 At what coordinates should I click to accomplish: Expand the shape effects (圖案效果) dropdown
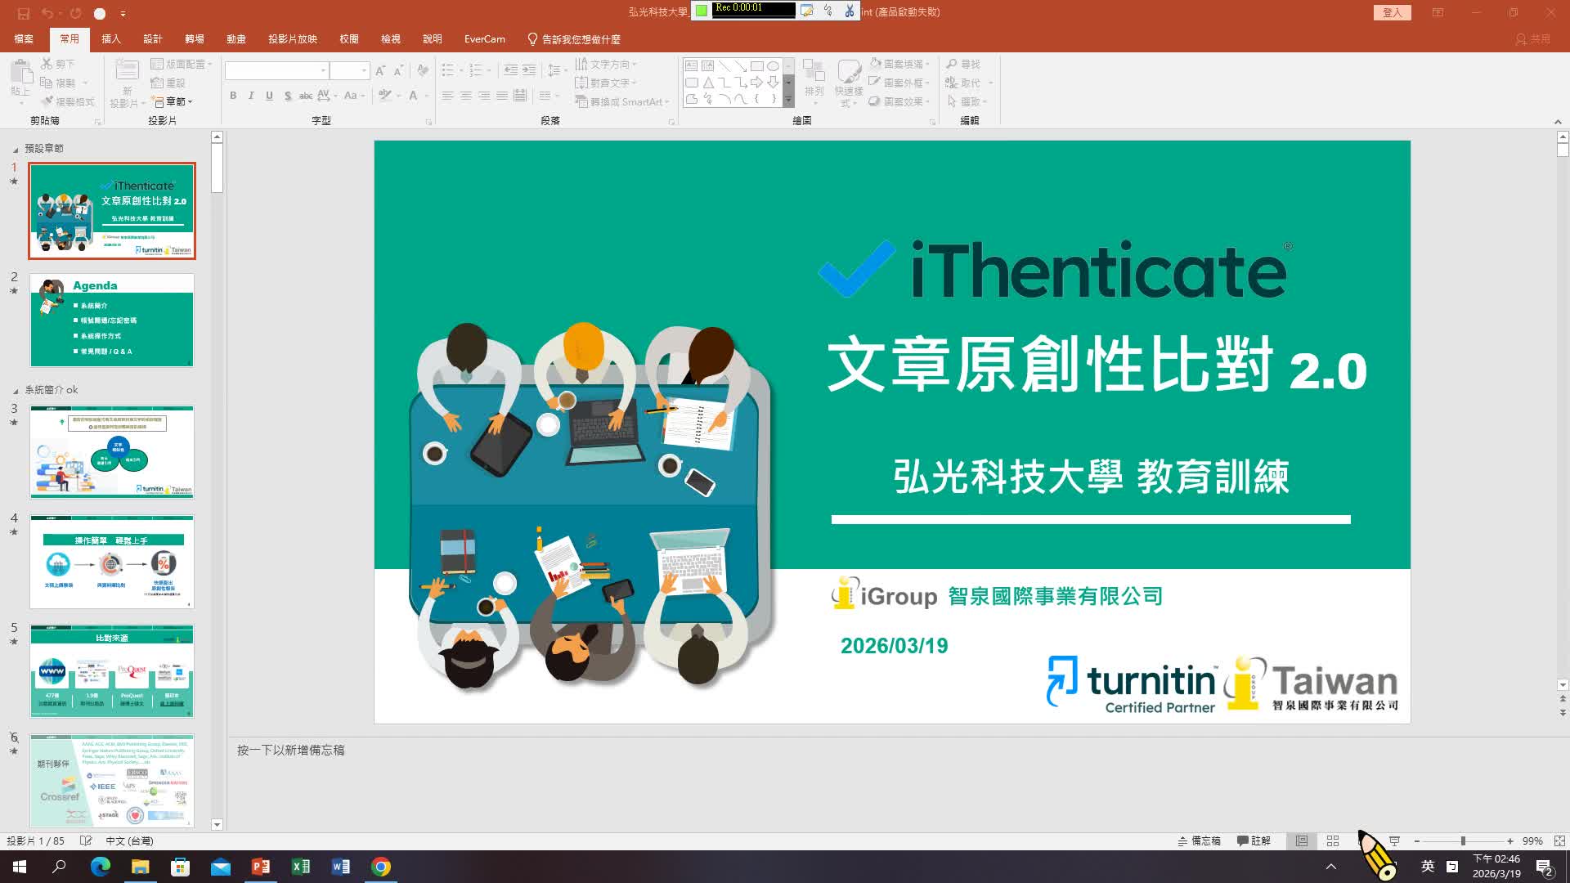coord(903,101)
